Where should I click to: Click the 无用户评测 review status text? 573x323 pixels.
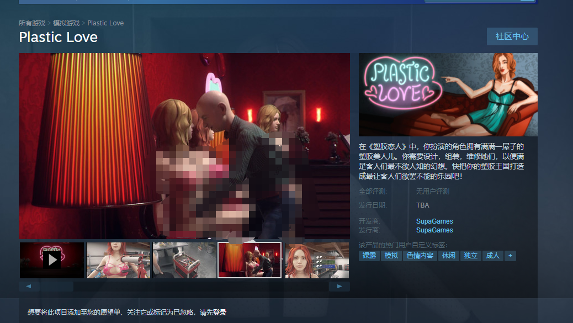[x=433, y=192]
